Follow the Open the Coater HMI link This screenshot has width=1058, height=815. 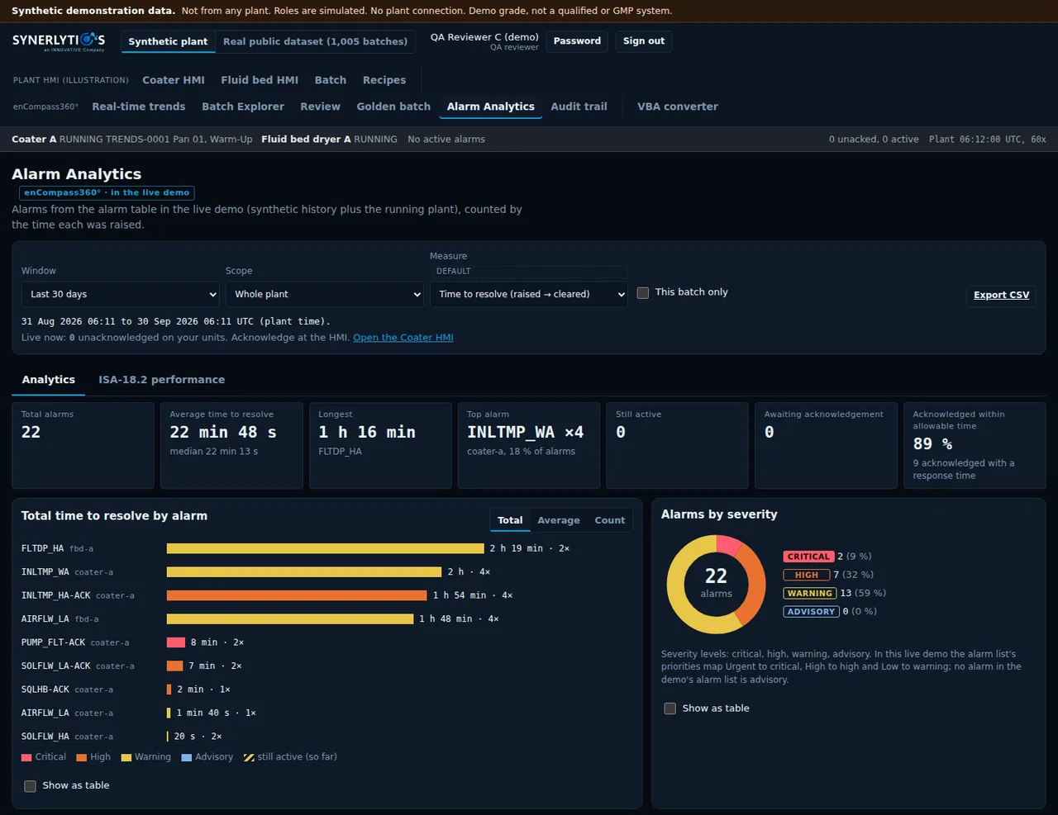coord(403,338)
